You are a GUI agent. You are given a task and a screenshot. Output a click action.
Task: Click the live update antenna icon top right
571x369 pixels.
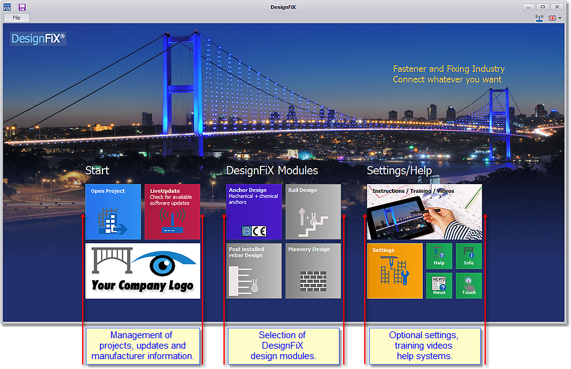coord(540,18)
